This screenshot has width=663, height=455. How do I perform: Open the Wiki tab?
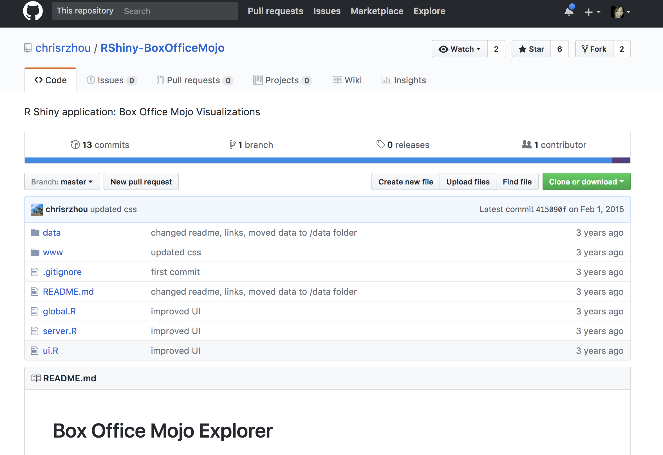347,80
